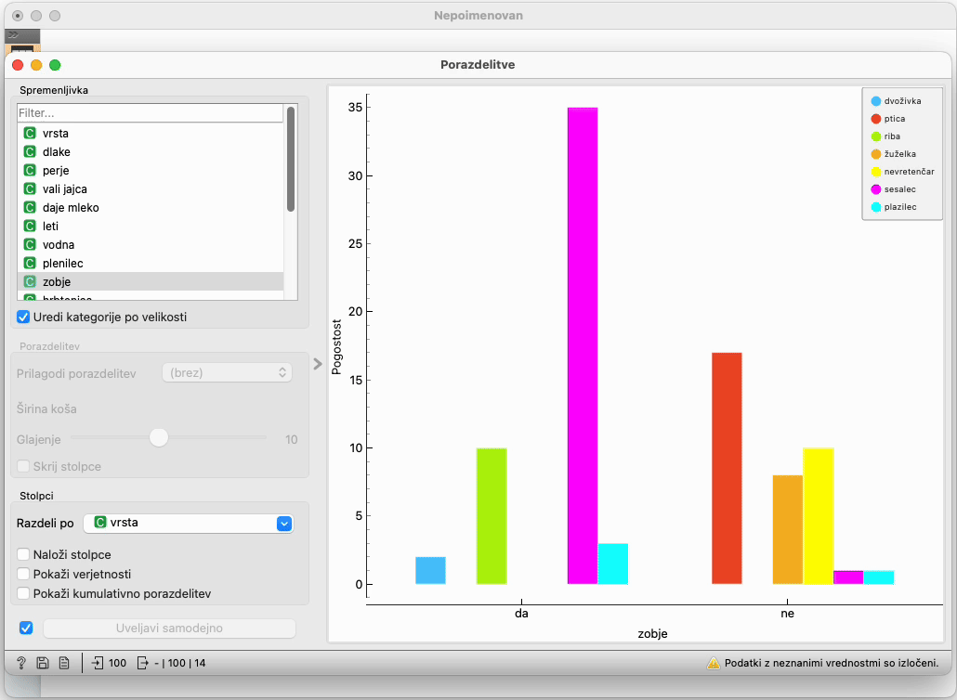The width and height of the screenshot is (957, 700).
Task: Uncheck the auto-apply checkbox beside Uveljavi samodejno
Action: [x=26, y=629]
